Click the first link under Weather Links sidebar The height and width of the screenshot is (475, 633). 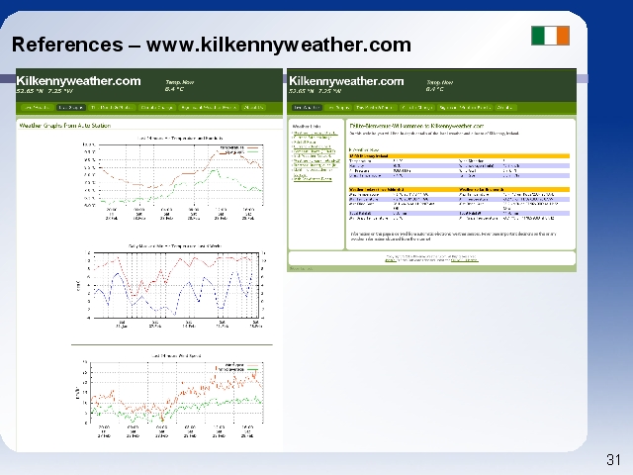coord(315,133)
